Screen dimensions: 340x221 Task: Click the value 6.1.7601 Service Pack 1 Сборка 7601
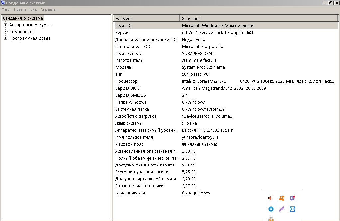coord(218,33)
